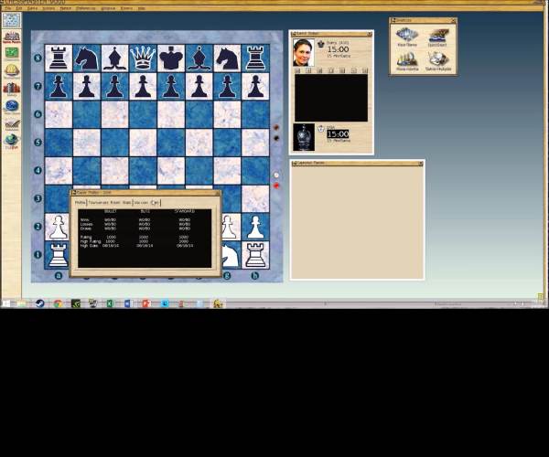
Task: Select the black queen on d8
Action: 143,58
